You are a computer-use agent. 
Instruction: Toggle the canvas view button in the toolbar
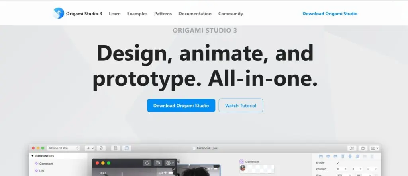[x=126, y=148]
